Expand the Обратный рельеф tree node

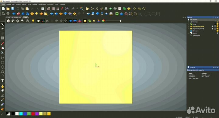coord(189,29)
